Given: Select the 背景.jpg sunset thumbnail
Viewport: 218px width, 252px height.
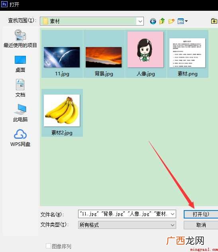Looking at the screenshot, I should click(104, 57).
